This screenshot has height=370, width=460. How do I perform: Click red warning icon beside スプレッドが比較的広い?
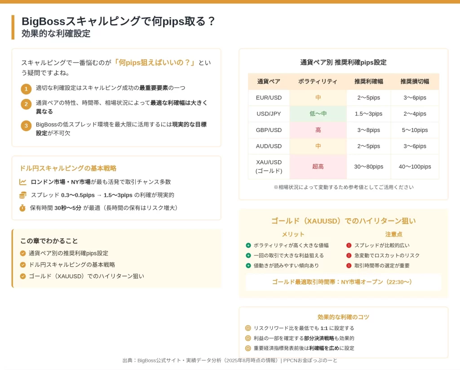click(x=349, y=246)
